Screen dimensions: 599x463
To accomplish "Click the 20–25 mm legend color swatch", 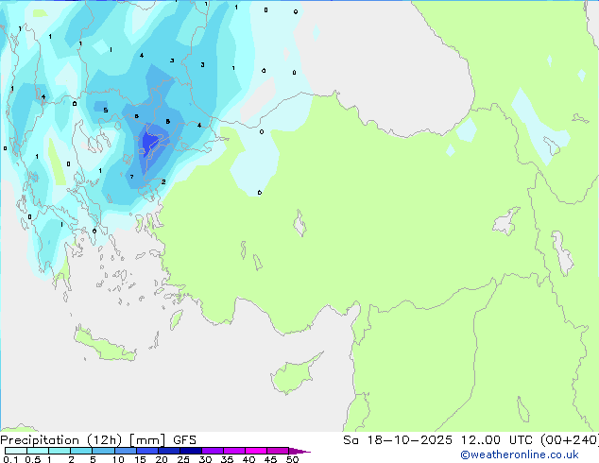I will point(168,451).
